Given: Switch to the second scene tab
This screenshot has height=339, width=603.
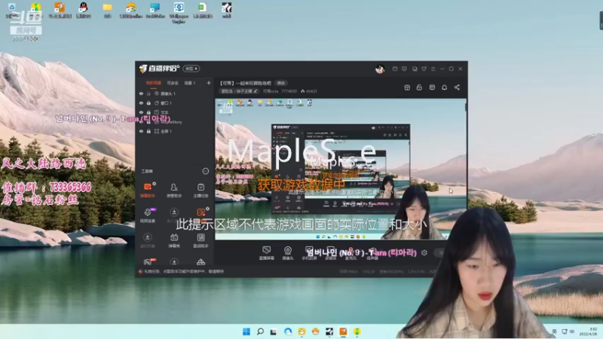Looking at the screenshot, I should coord(173,83).
